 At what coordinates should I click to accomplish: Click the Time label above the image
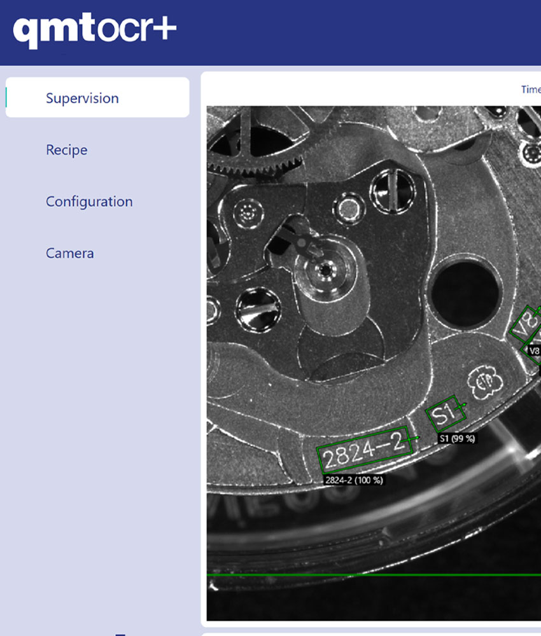tap(530, 90)
